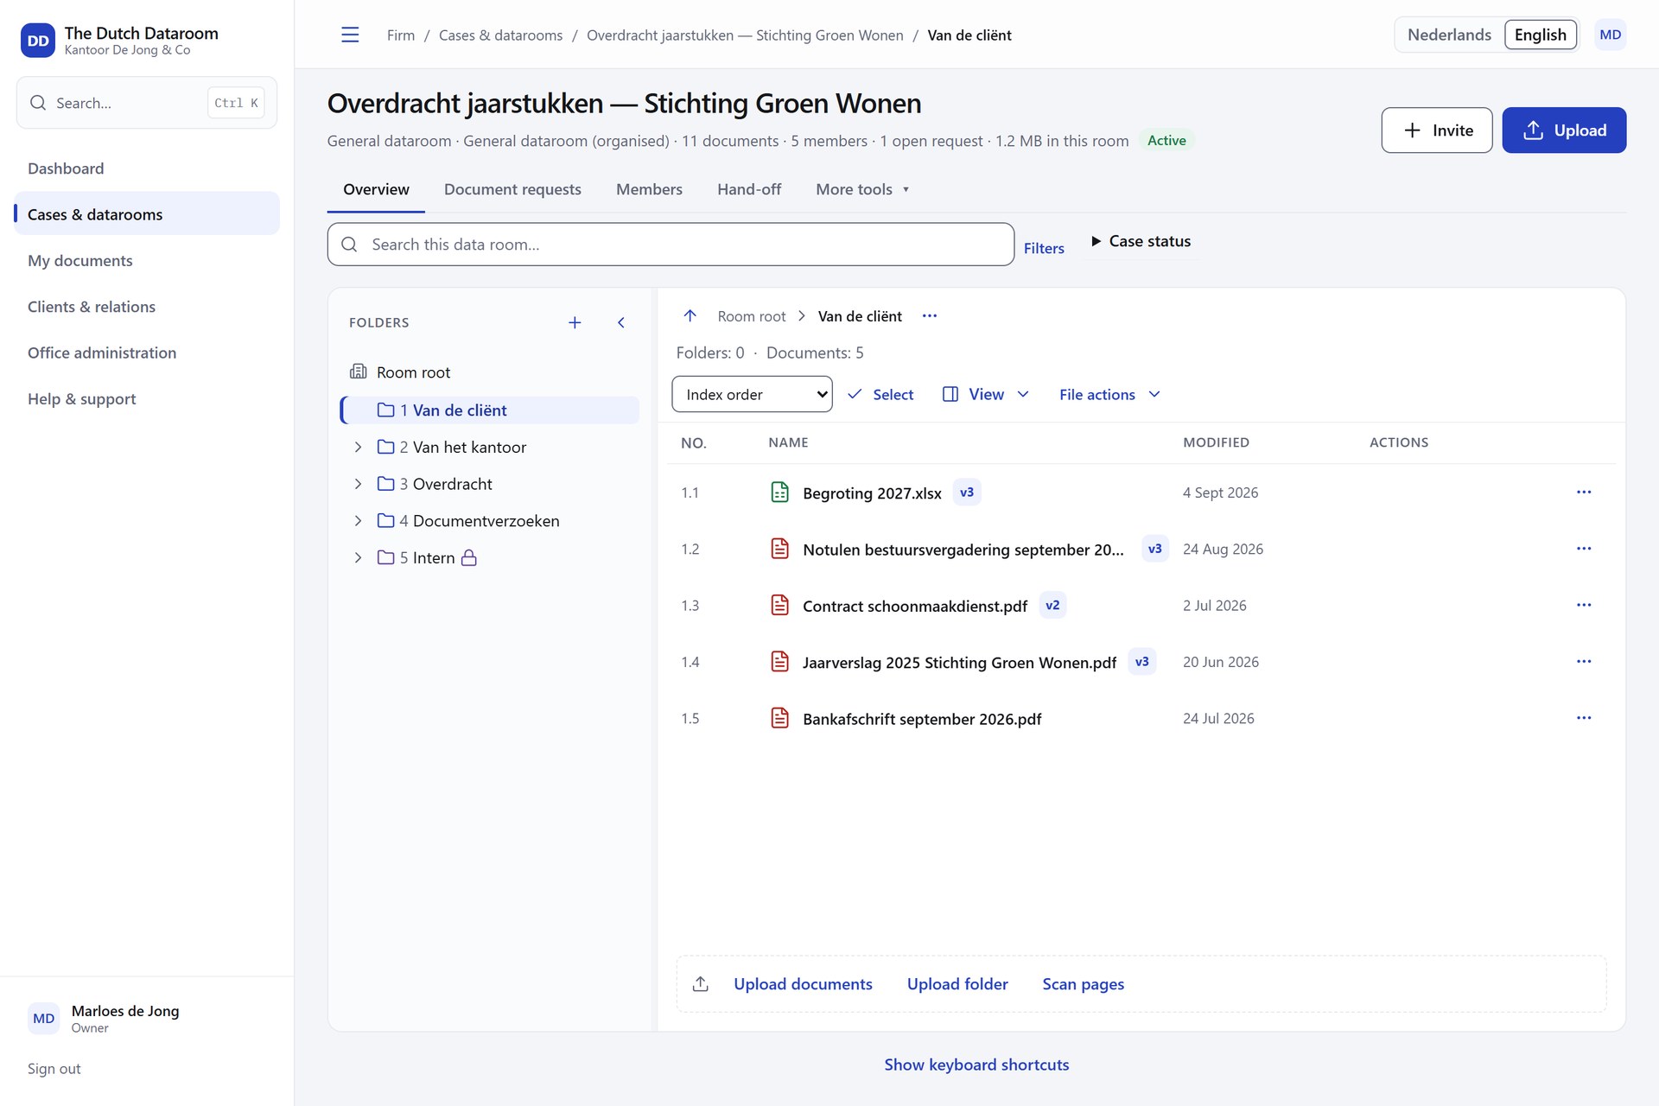Open actions menu for Bankafschrift september 2026.pdf
Screen dimensions: 1659x1106
click(1584, 718)
